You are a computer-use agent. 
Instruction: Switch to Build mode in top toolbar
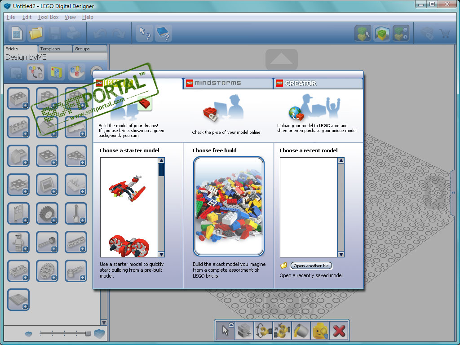click(363, 33)
